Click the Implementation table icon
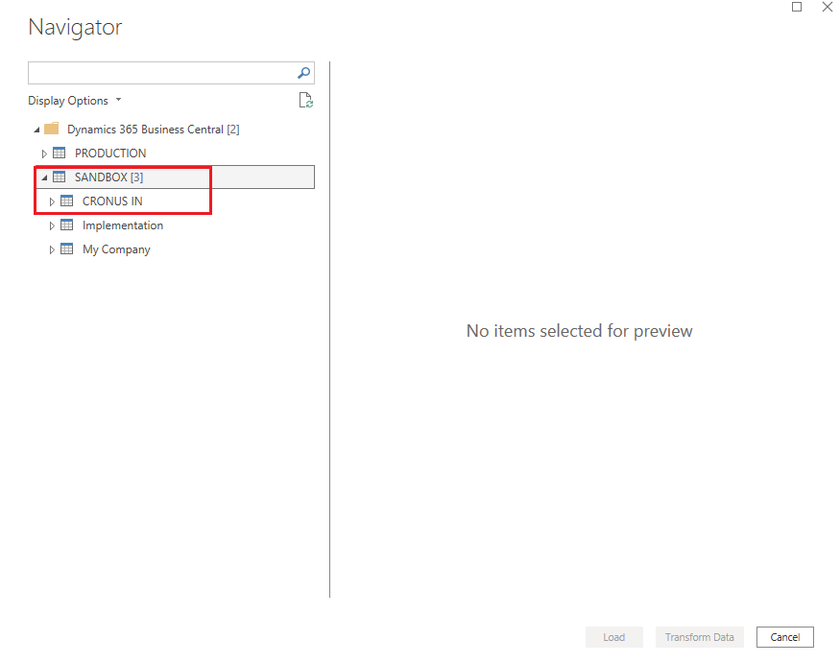Image resolution: width=840 pixels, height=663 pixels. (x=66, y=225)
